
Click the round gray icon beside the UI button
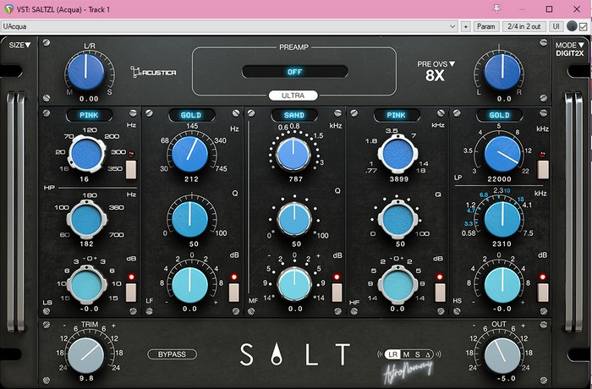(x=572, y=26)
